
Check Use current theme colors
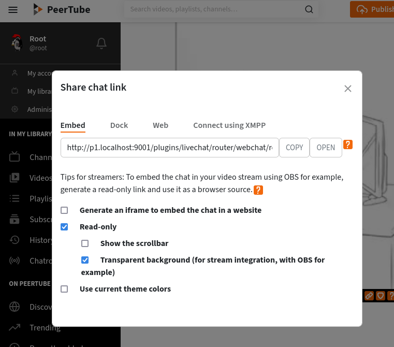click(x=64, y=289)
